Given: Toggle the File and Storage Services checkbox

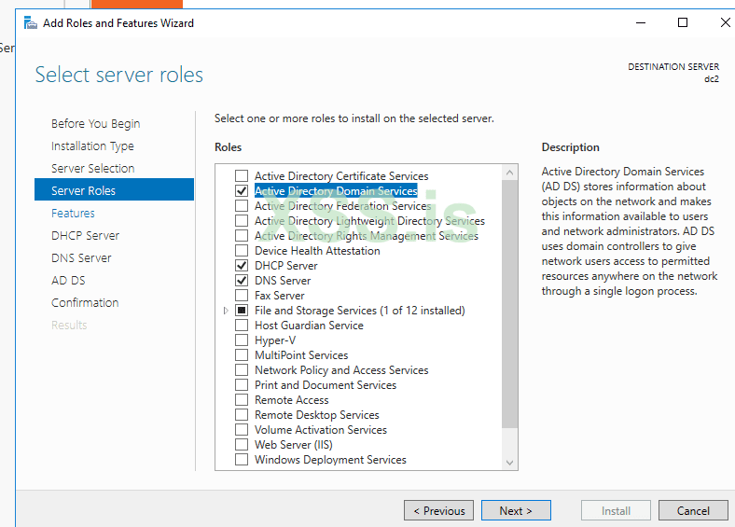Looking at the screenshot, I should (242, 311).
